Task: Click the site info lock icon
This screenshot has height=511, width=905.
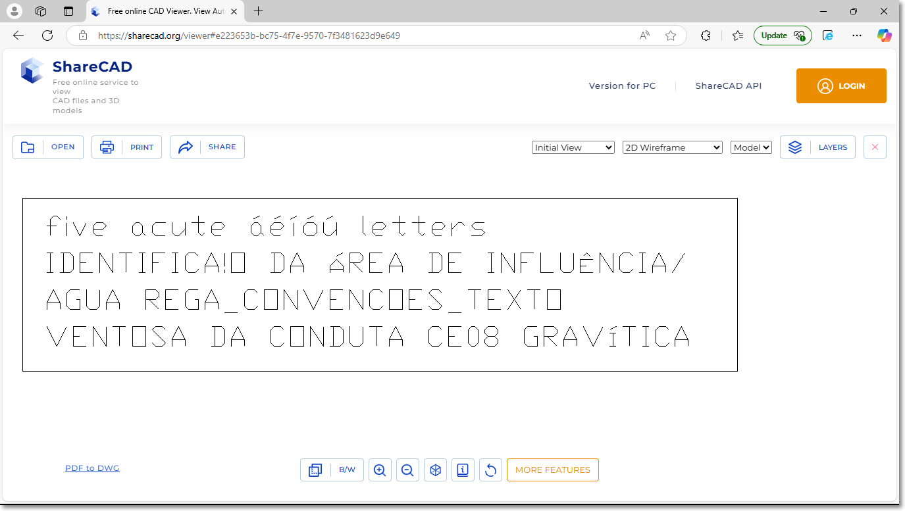Action: point(82,36)
